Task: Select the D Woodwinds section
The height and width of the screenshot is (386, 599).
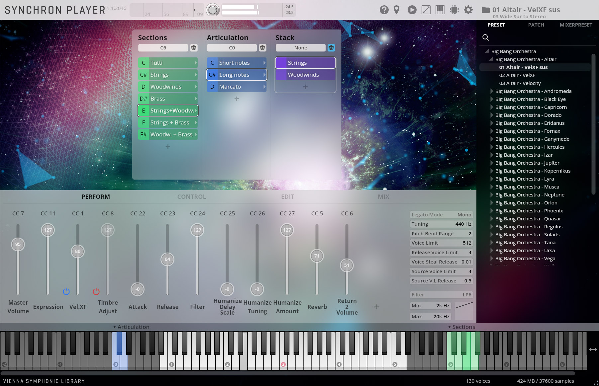Action: pos(168,87)
